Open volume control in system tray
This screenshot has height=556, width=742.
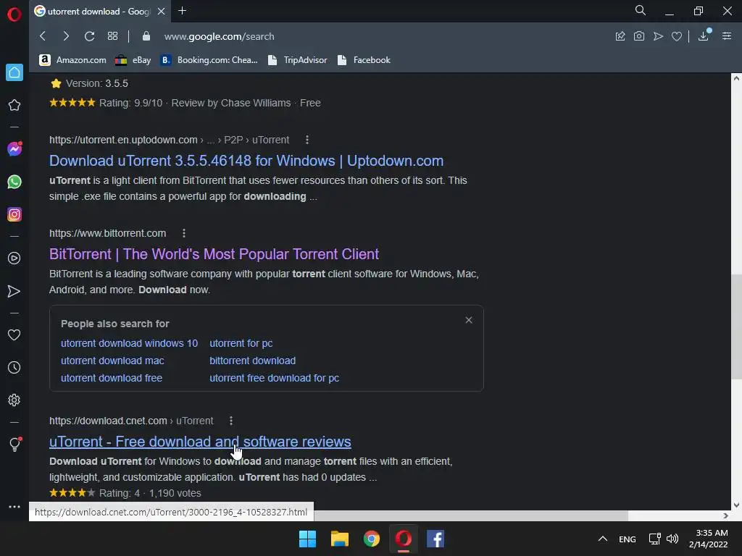pos(672,539)
